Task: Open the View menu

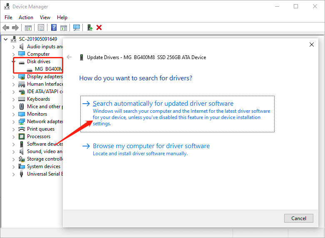Action: tap(45, 17)
